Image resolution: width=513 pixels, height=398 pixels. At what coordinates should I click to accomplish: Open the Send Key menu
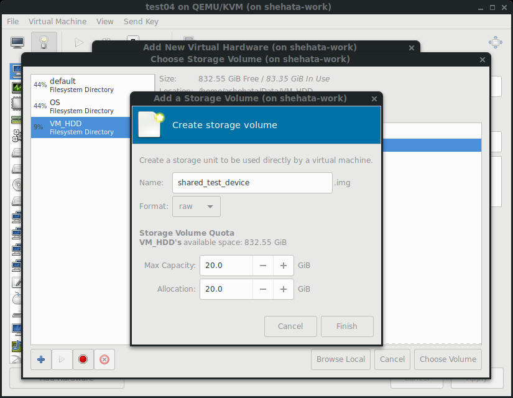pos(141,21)
